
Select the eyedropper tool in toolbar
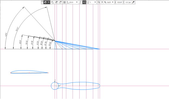[133, 2]
